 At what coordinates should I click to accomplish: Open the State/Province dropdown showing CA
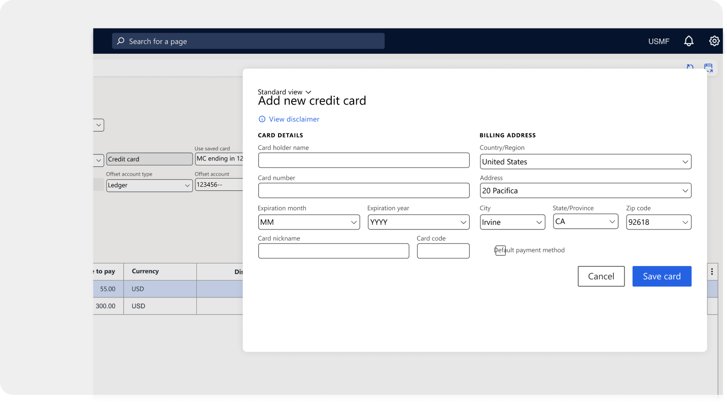point(585,222)
